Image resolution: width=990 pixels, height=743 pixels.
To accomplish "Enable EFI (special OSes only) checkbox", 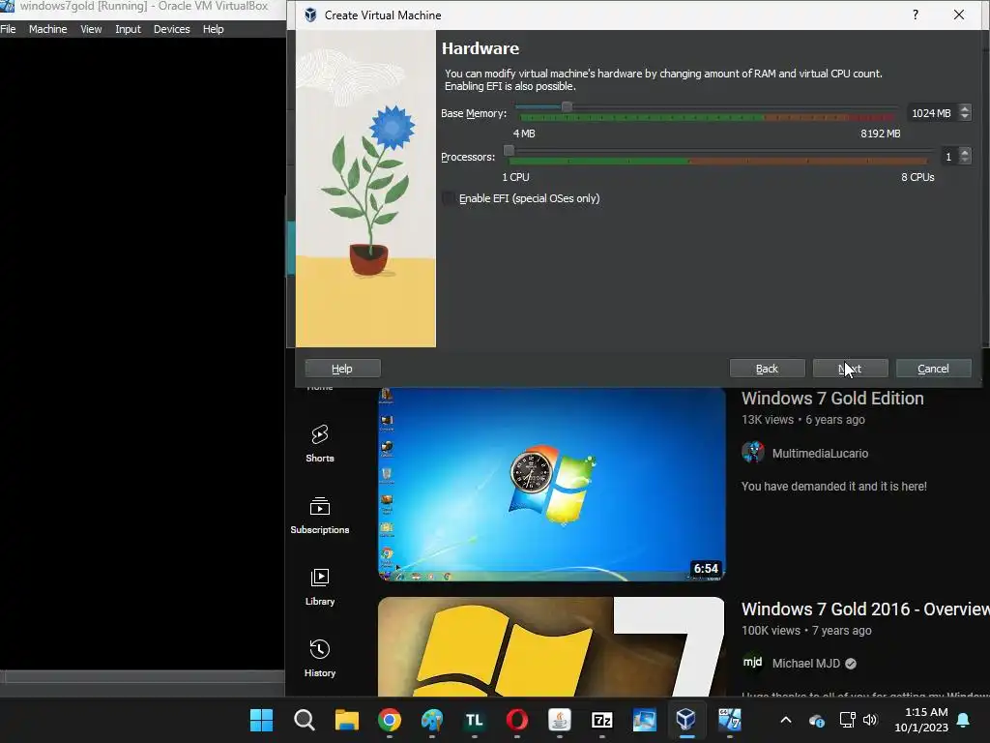I will click(x=449, y=198).
